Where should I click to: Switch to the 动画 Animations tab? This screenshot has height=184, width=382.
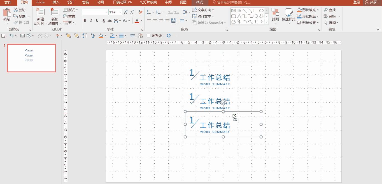[100, 2]
